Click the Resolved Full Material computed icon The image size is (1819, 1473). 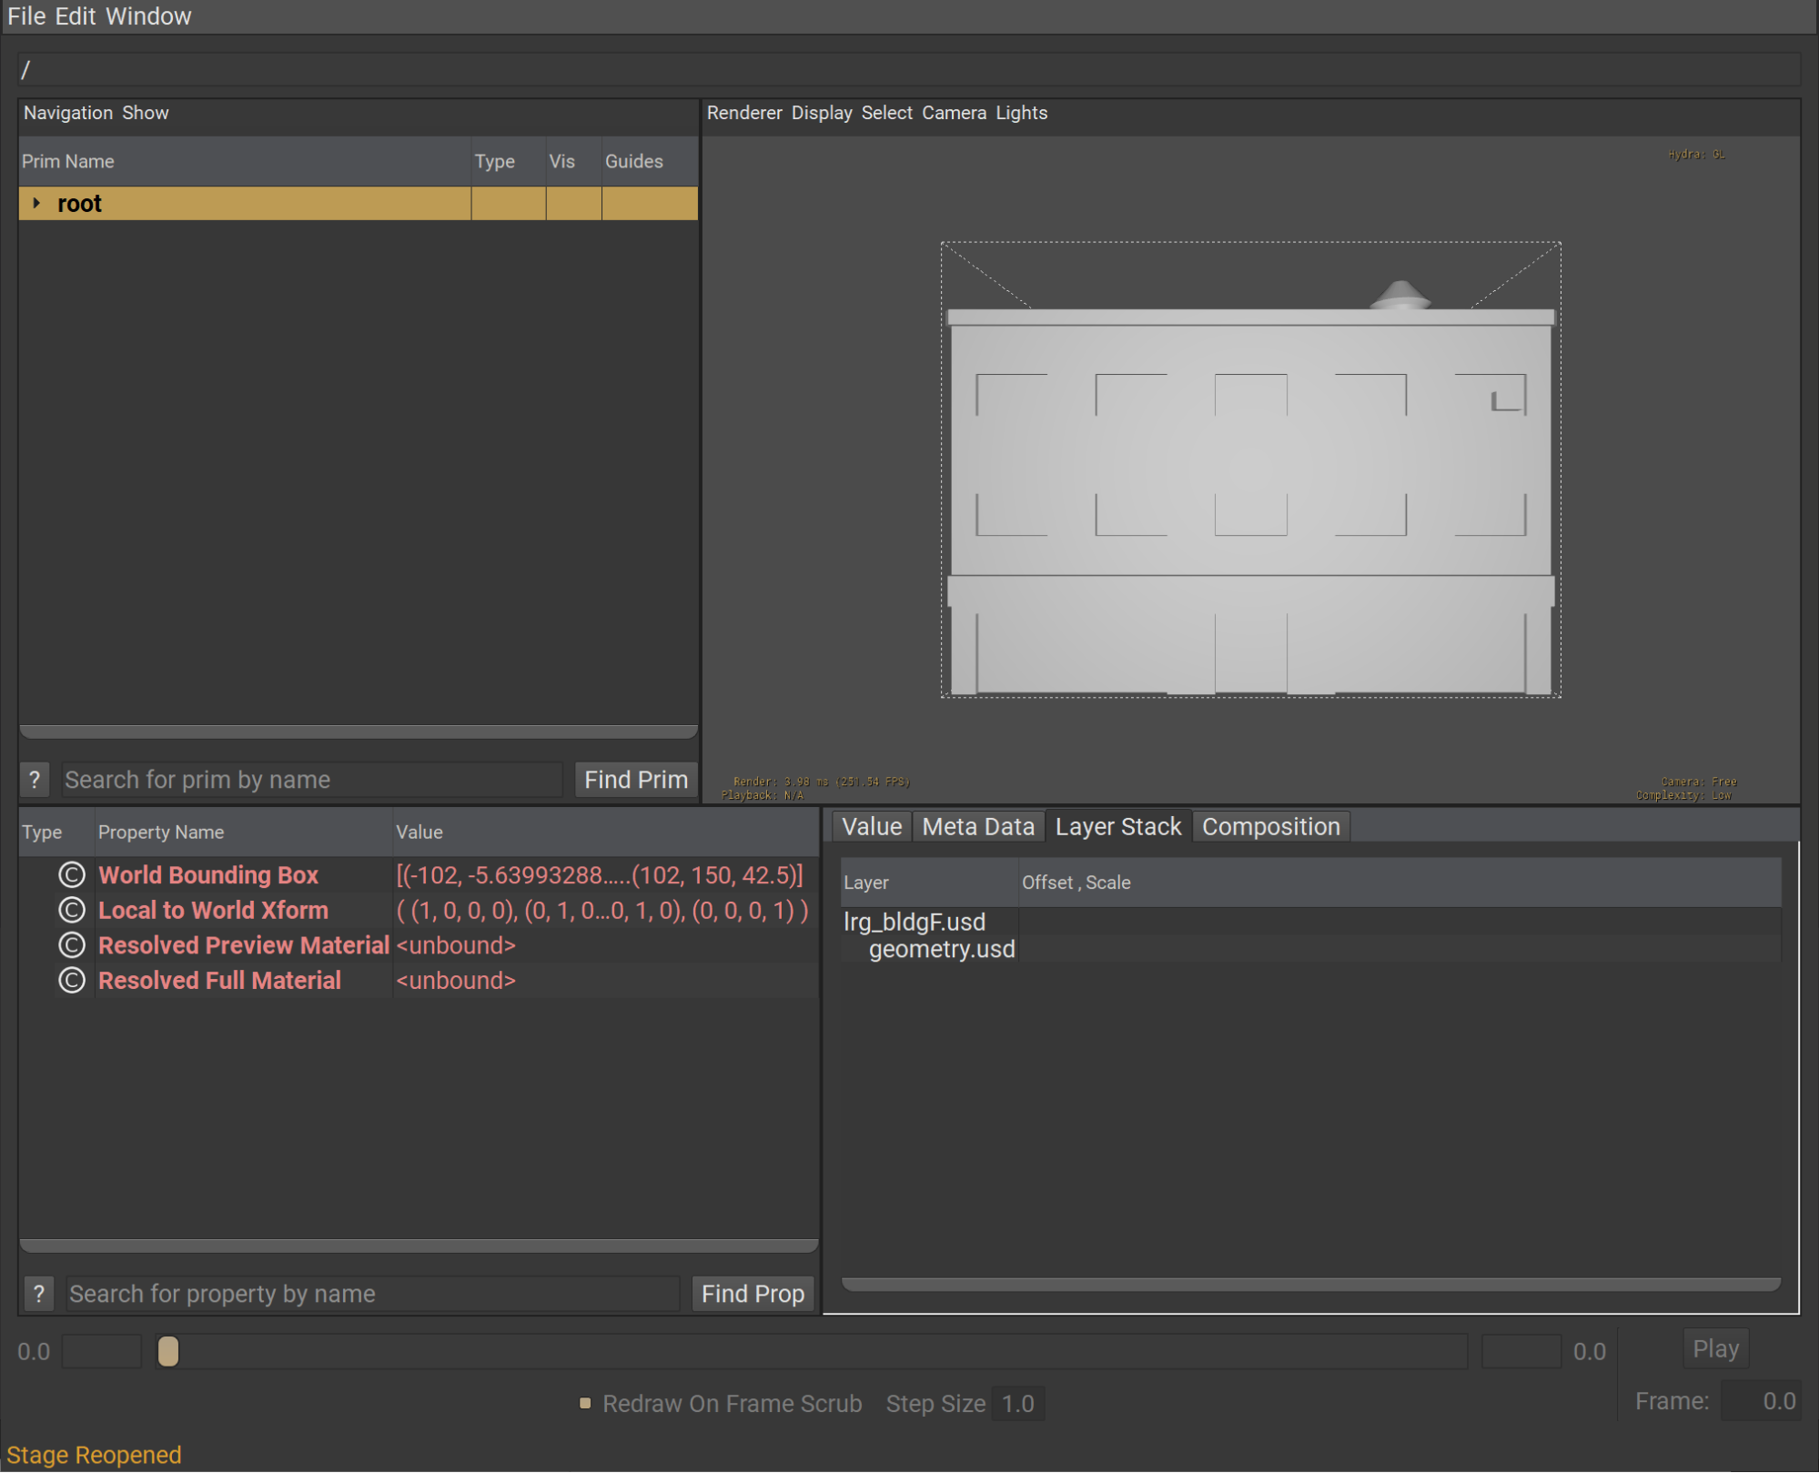(72, 982)
